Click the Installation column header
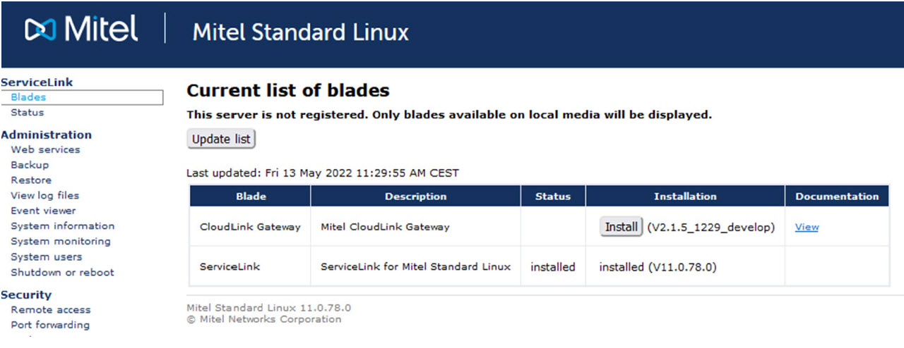 click(x=685, y=197)
